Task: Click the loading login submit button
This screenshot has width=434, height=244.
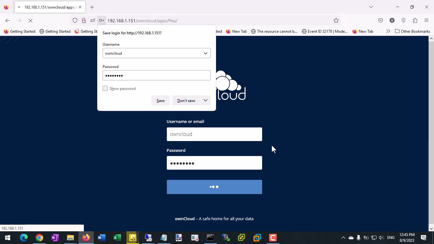Action: pyautogui.click(x=214, y=187)
